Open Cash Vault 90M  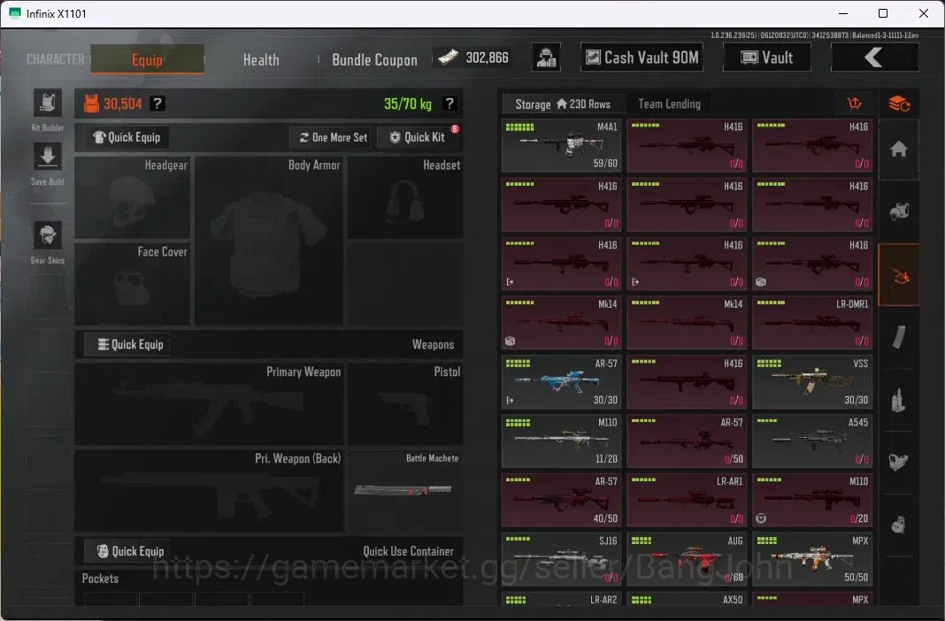point(642,57)
